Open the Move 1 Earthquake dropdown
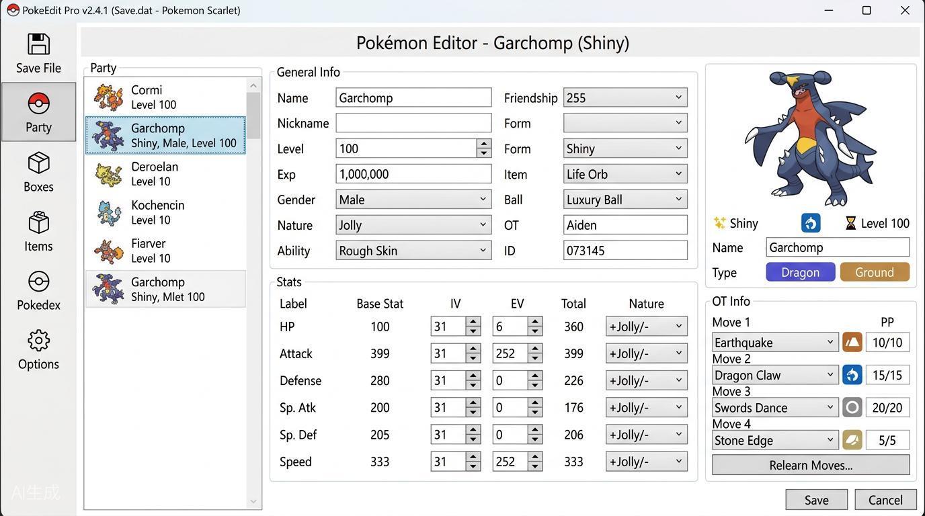Screen dimensions: 925x516 [x=775, y=342]
